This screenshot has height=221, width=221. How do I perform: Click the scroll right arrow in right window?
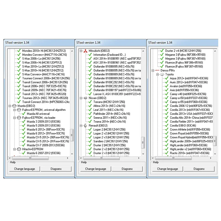click(211, 158)
